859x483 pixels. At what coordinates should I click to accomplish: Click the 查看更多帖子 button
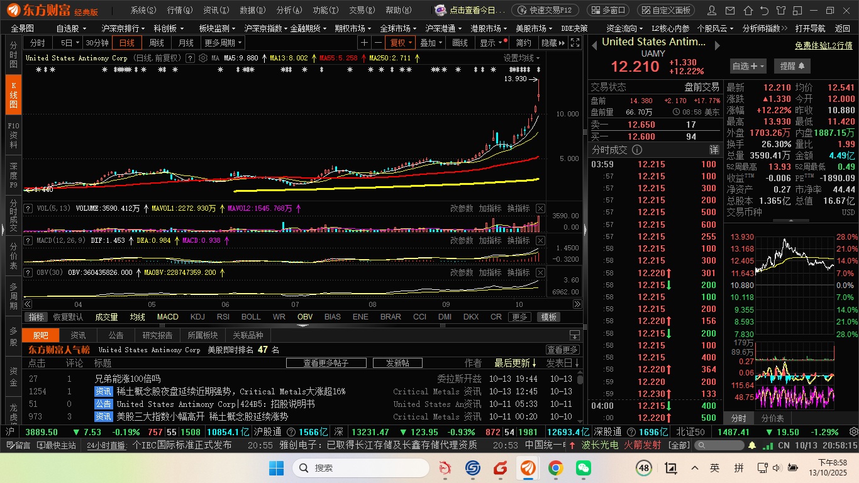[x=326, y=363]
